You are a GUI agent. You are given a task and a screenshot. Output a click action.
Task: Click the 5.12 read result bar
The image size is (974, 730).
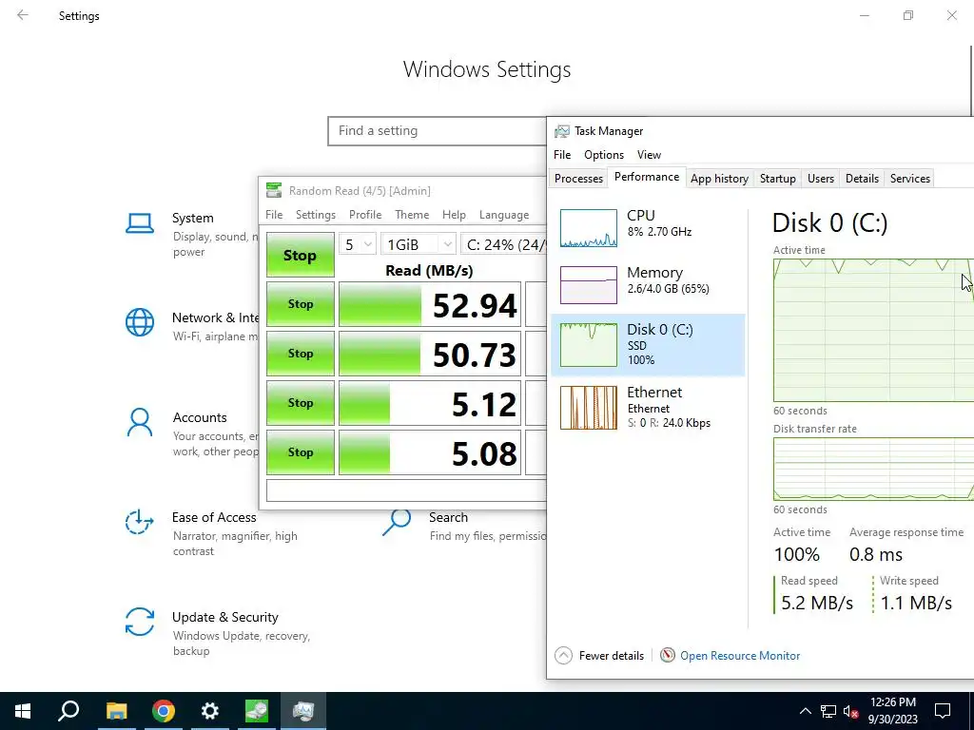429,403
